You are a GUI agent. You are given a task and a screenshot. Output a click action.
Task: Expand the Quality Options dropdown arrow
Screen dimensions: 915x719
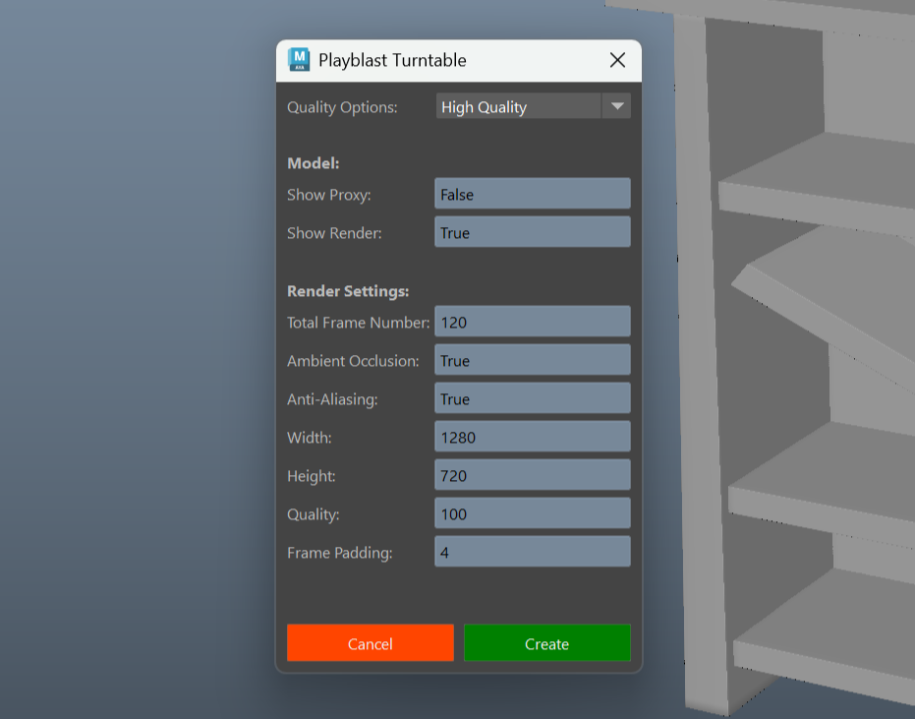tap(616, 106)
